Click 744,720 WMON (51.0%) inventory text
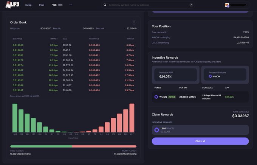 tap(125, 154)
